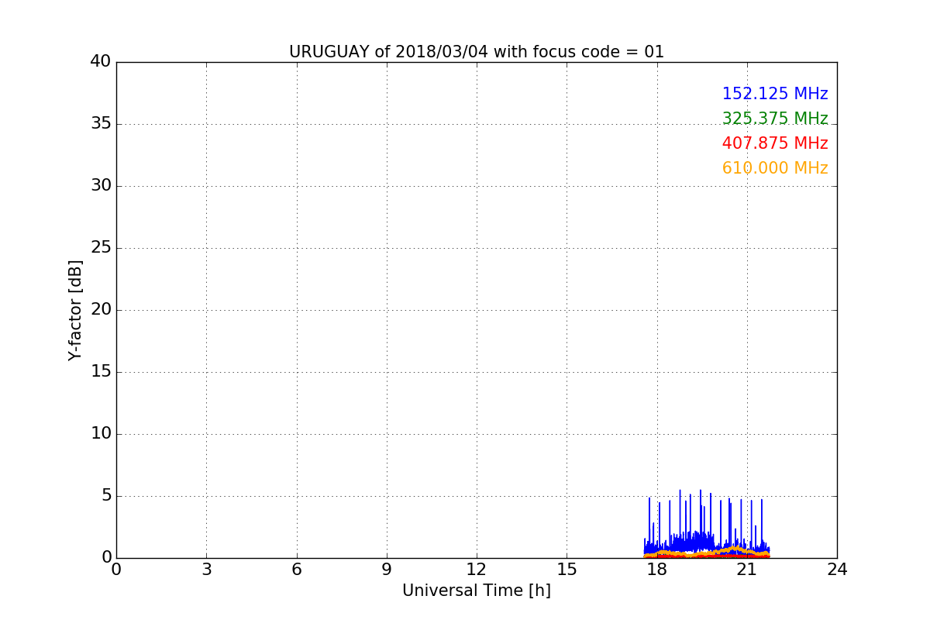930x620 pixels.
Task: Click the y-axis tick label 30
Action: pyautogui.click(x=101, y=185)
